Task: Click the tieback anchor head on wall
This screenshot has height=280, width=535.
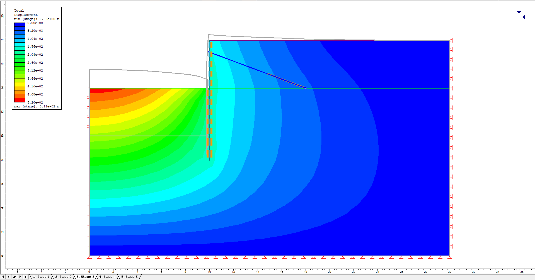Action: [209, 52]
